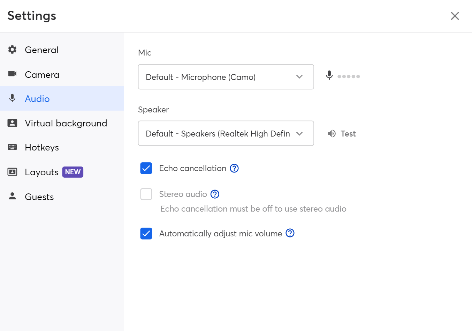Expand the Speaker device dropdown
The image size is (472, 331).
(226, 133)
